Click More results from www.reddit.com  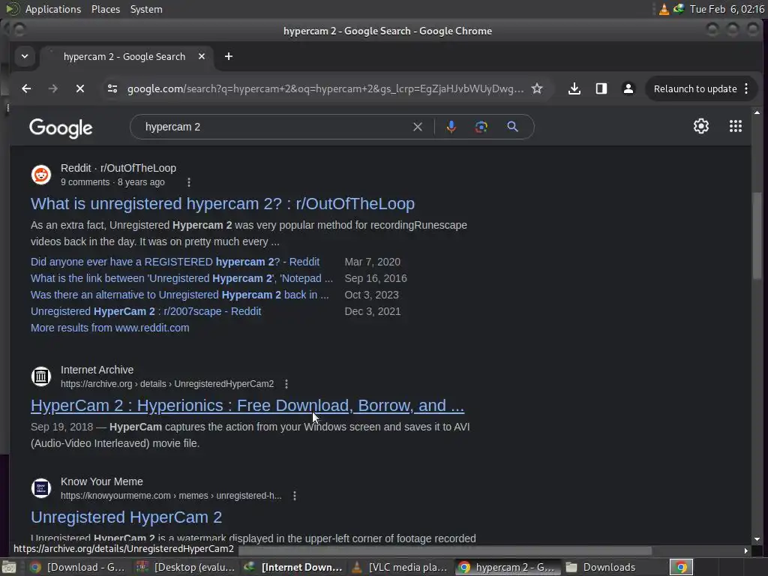[109, 328]
